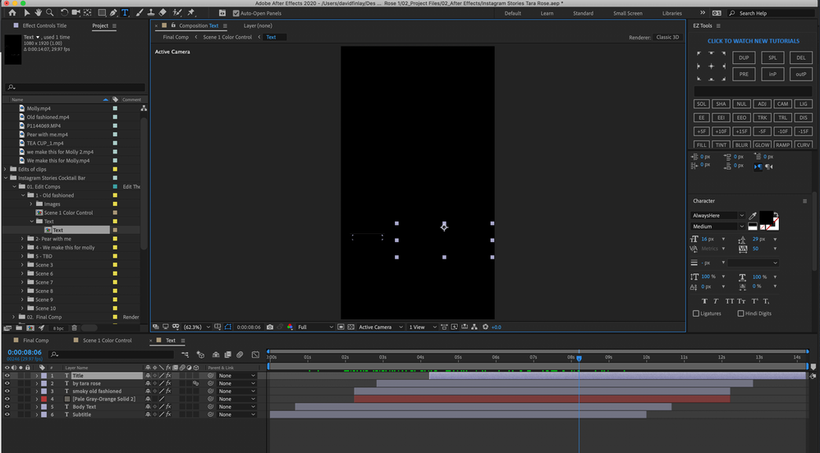Open the AlwaysHere font family dropdown
820x453 pixels.
[718, 216]
